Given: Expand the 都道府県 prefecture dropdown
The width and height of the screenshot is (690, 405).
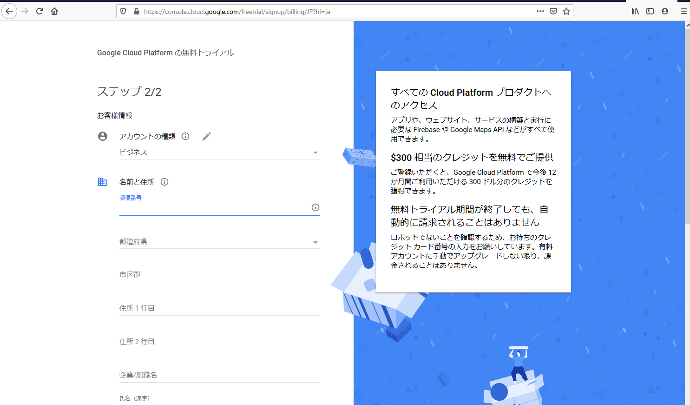Looking at the screenshot, I should (x=219, y=242).
